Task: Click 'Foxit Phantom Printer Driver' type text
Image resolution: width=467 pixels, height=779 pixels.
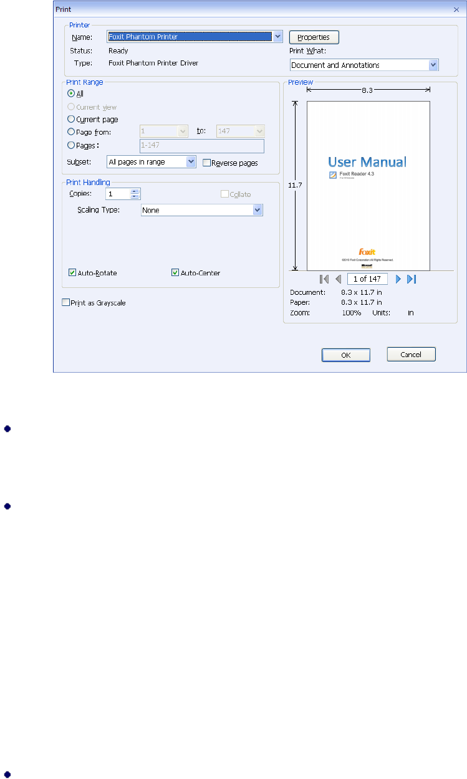Action: tap(153, 63)
